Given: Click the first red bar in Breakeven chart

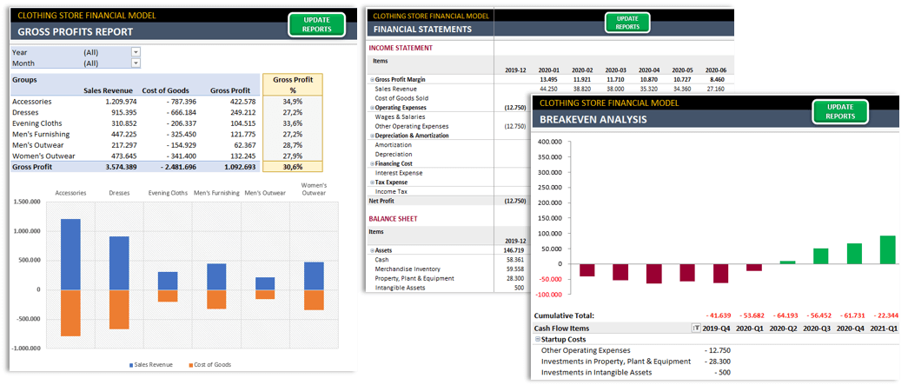Looking at the screenshot, I should pyautogui.click(x=587, y=269).
